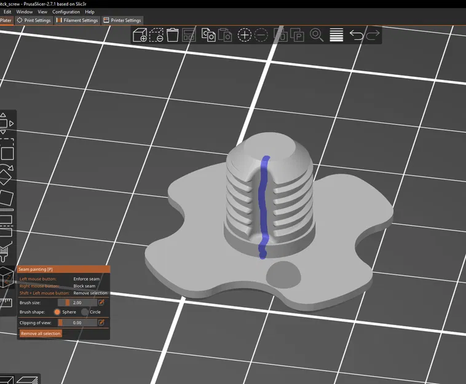Select the Move gizmo tool
466x384 pixels.
tap(6, 123)
